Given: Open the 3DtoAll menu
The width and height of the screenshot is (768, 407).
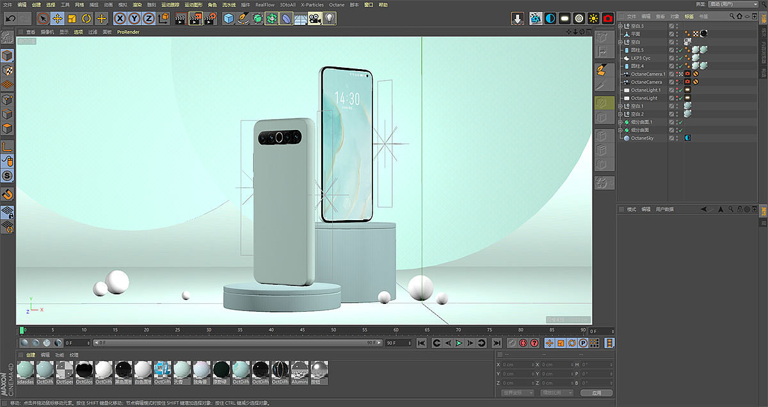Looking at the screenshot, I should tap(288, 4).
